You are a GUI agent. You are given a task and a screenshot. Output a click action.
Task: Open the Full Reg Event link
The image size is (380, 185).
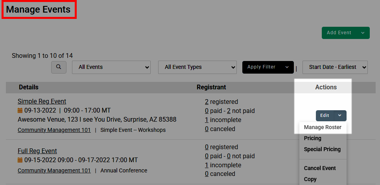tap(37, 151)
